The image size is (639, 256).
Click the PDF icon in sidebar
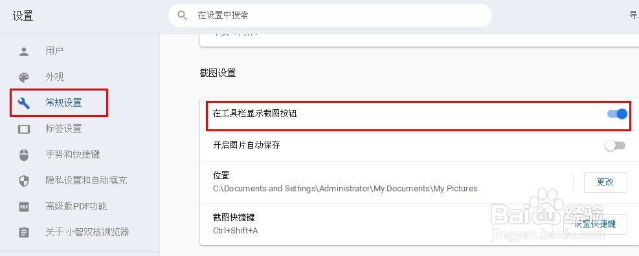click(x=24, y=207)
